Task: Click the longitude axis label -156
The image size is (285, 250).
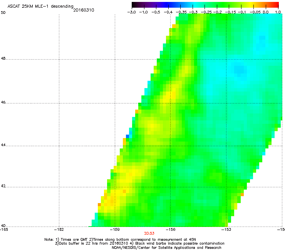Action: (171, 230)
